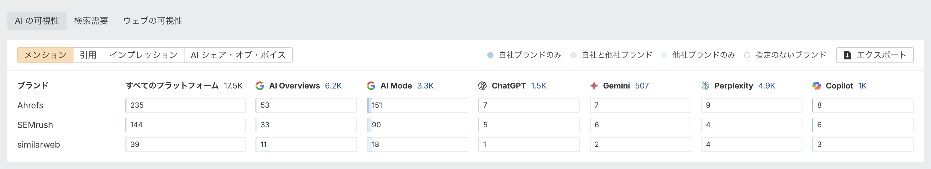Click Ahrefs AI Mode bar showing 151
The image size is (931, 169).
click(417, 105)
